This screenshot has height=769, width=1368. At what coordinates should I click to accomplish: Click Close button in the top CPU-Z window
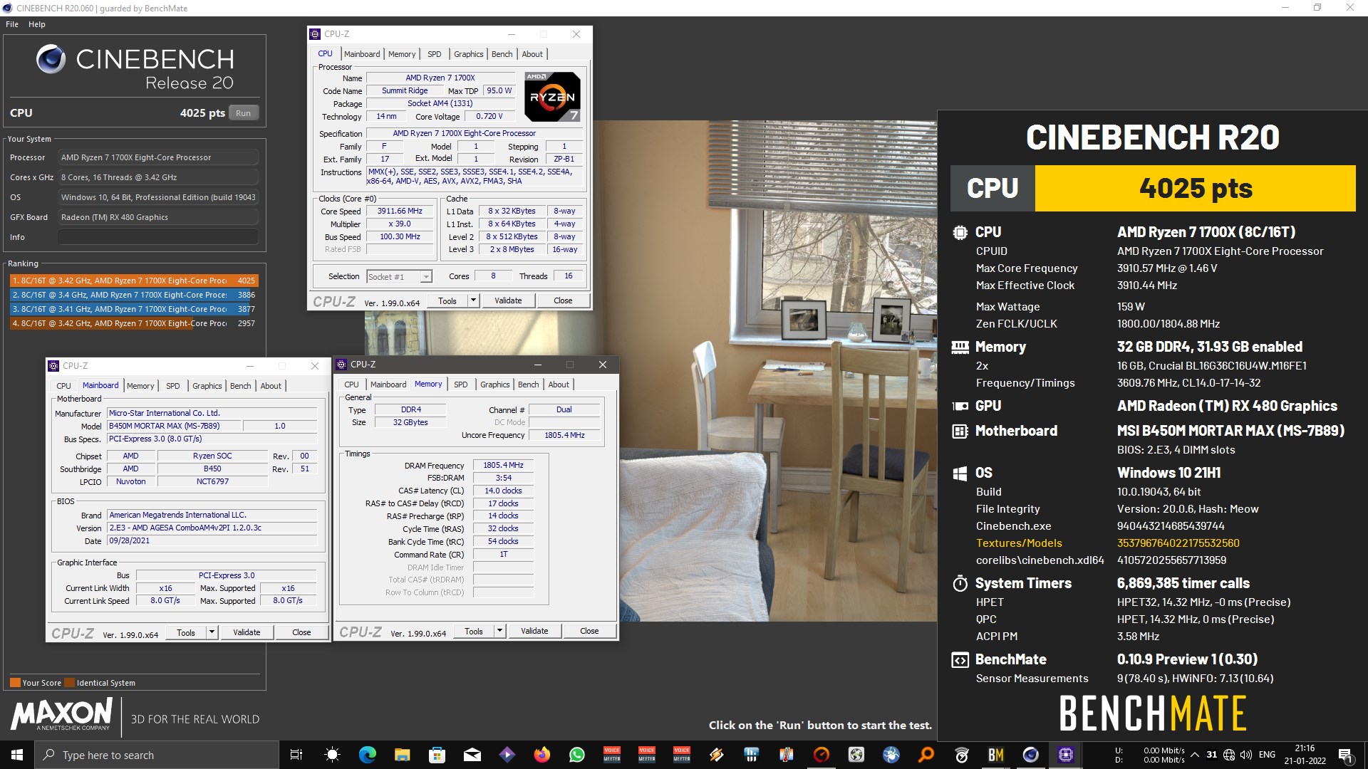click(563, 300)
